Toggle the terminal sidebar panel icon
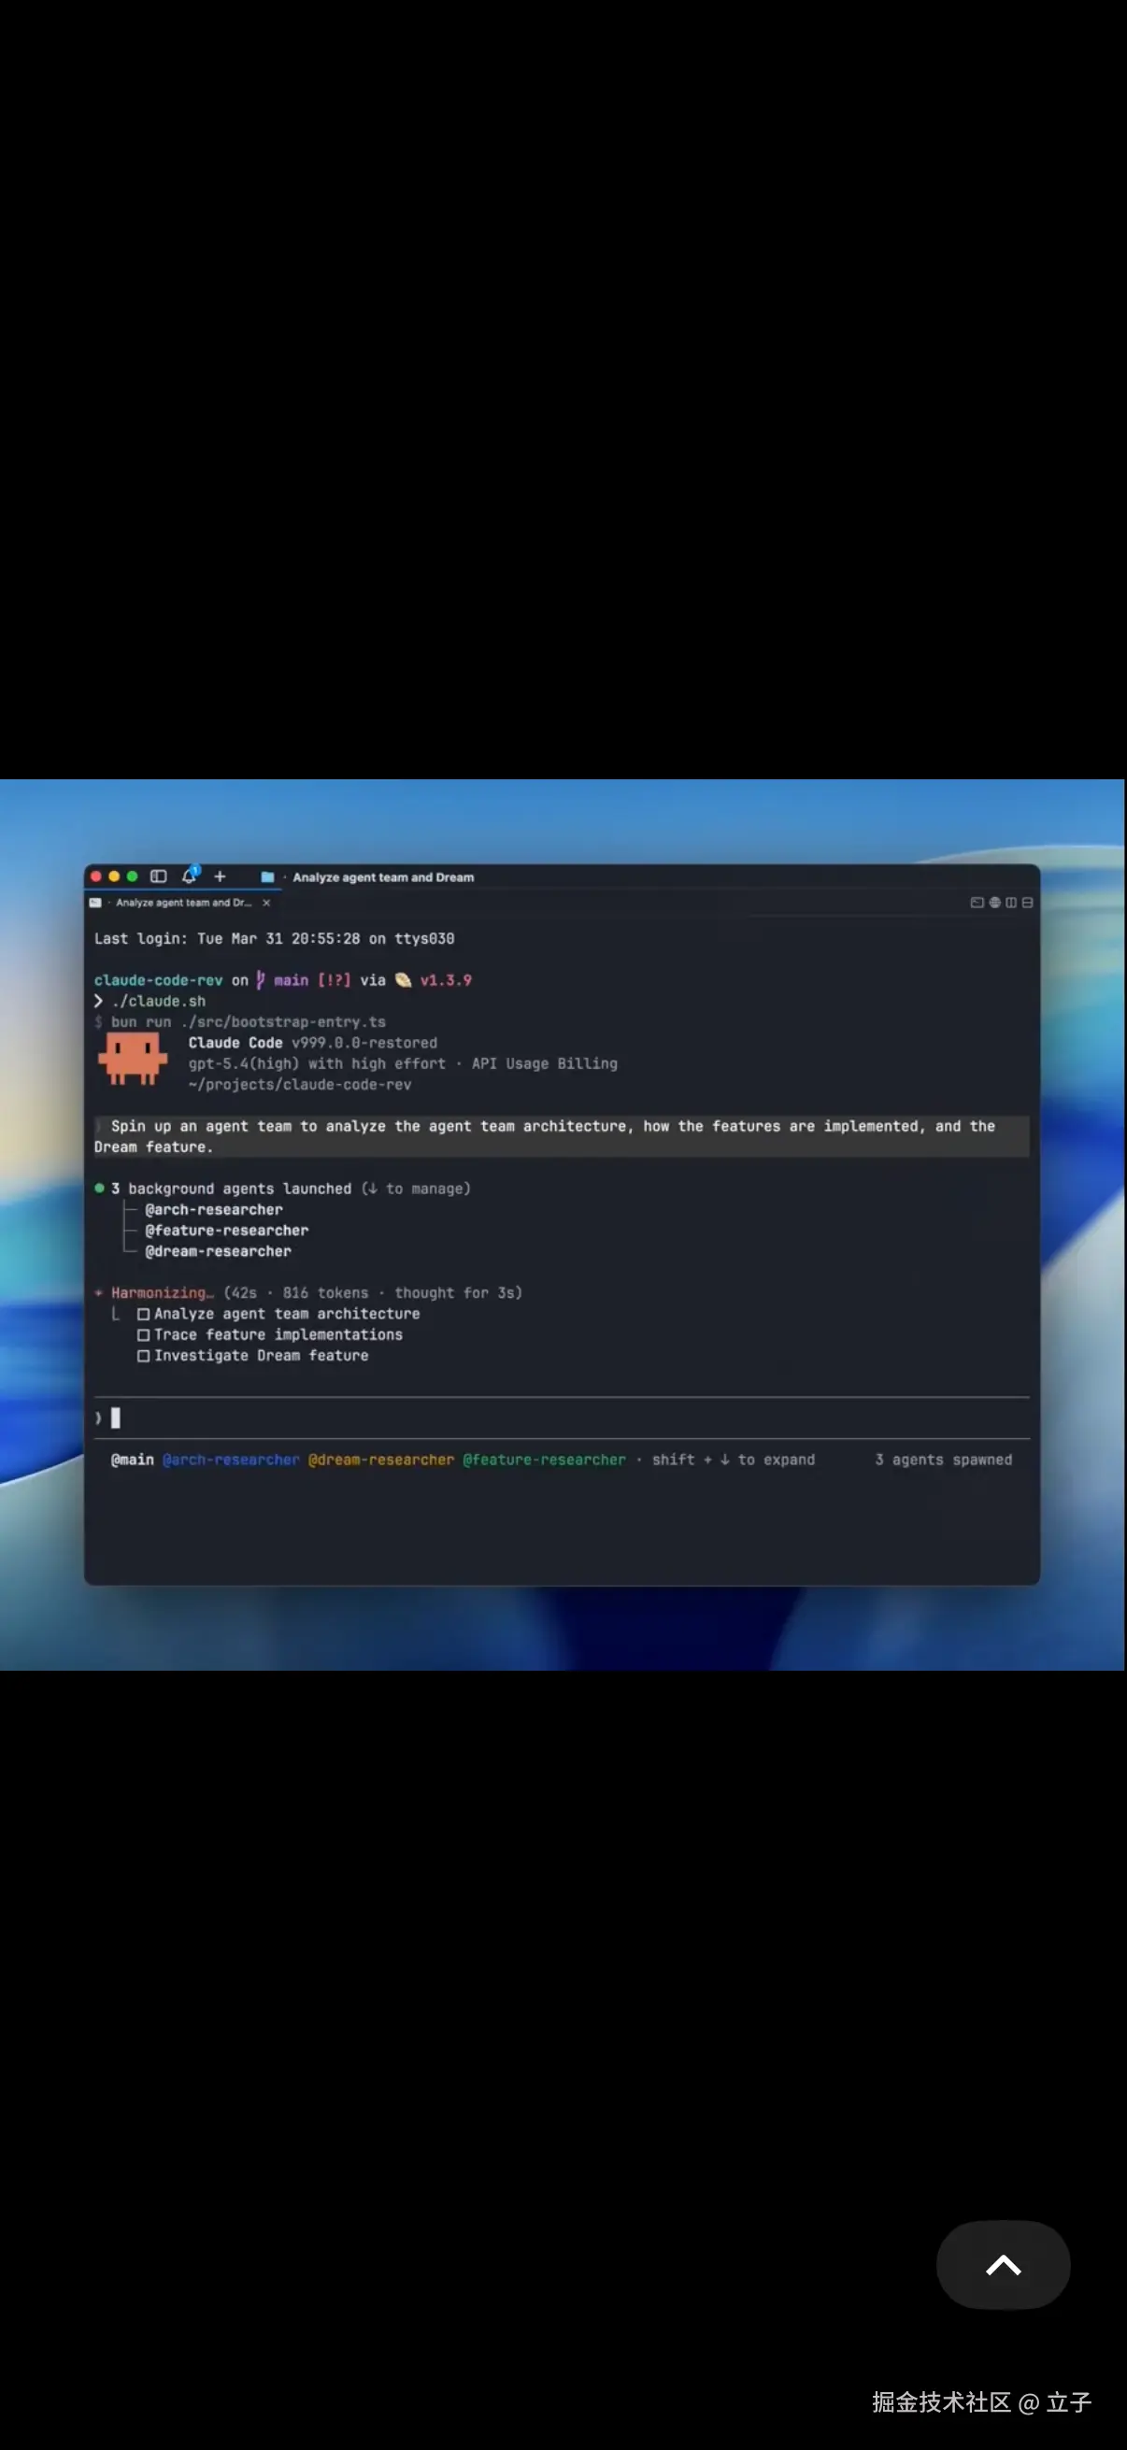 click(159, 876)
